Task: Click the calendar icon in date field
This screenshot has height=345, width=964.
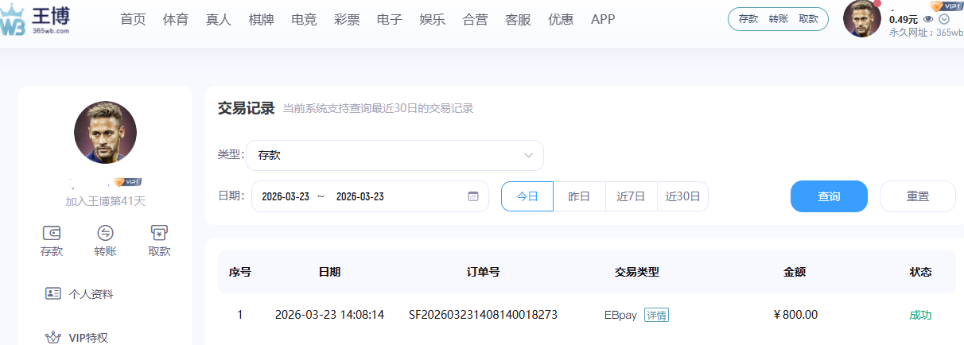Action: coord(473,196)
